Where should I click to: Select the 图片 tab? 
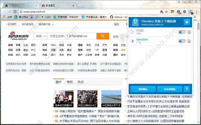[59, 82]
